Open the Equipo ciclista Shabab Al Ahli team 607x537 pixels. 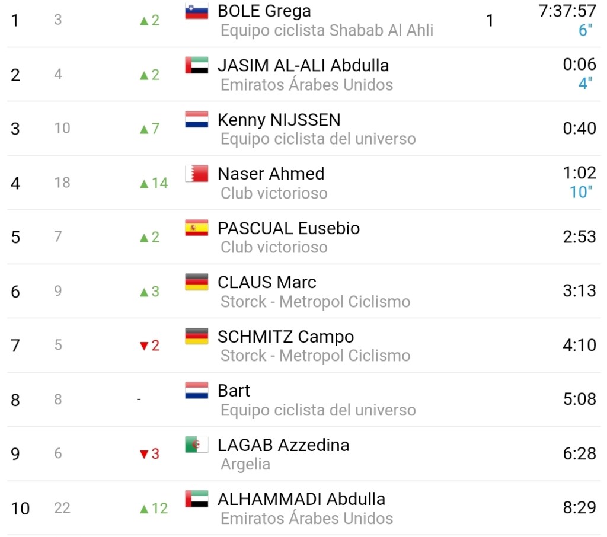(x=327, y=31)
